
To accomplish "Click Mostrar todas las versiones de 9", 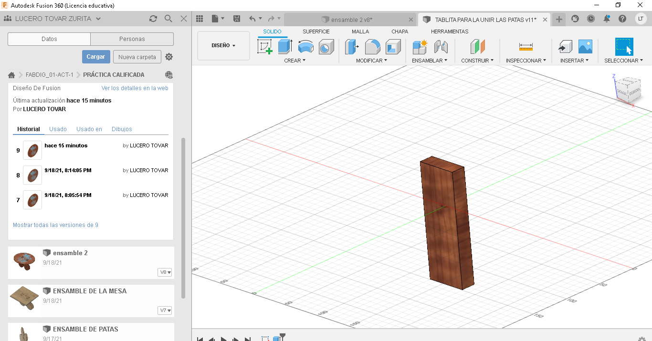I will pyautogui.click(x=55, y=225).
